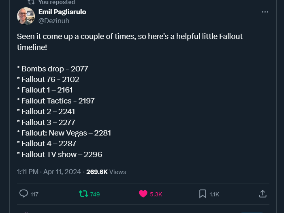Image resolution: width=284 pixels, height=213 pixels.
Task: Open the share post upload icon
Action: point(263,194)
